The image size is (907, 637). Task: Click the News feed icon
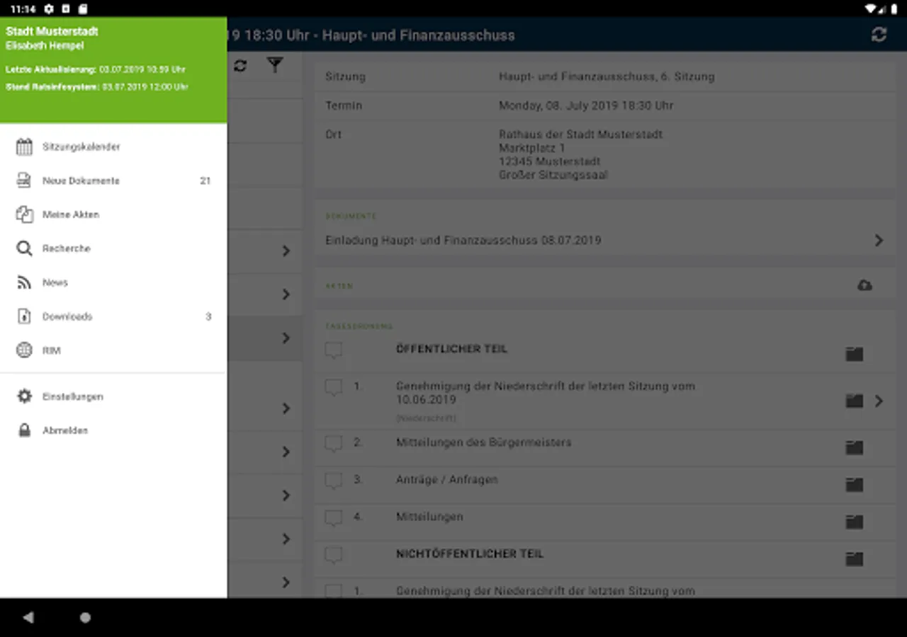pos(24,282)
